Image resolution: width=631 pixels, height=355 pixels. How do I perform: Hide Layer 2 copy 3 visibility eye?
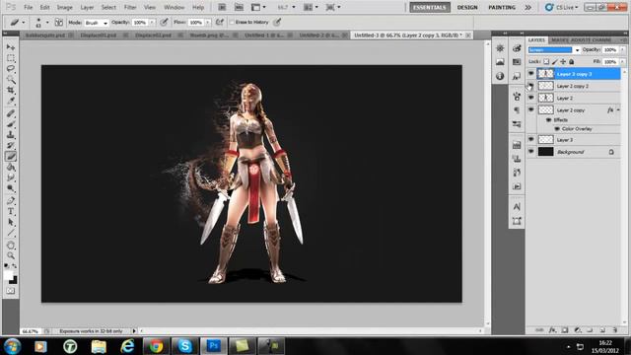coord(530,74)
